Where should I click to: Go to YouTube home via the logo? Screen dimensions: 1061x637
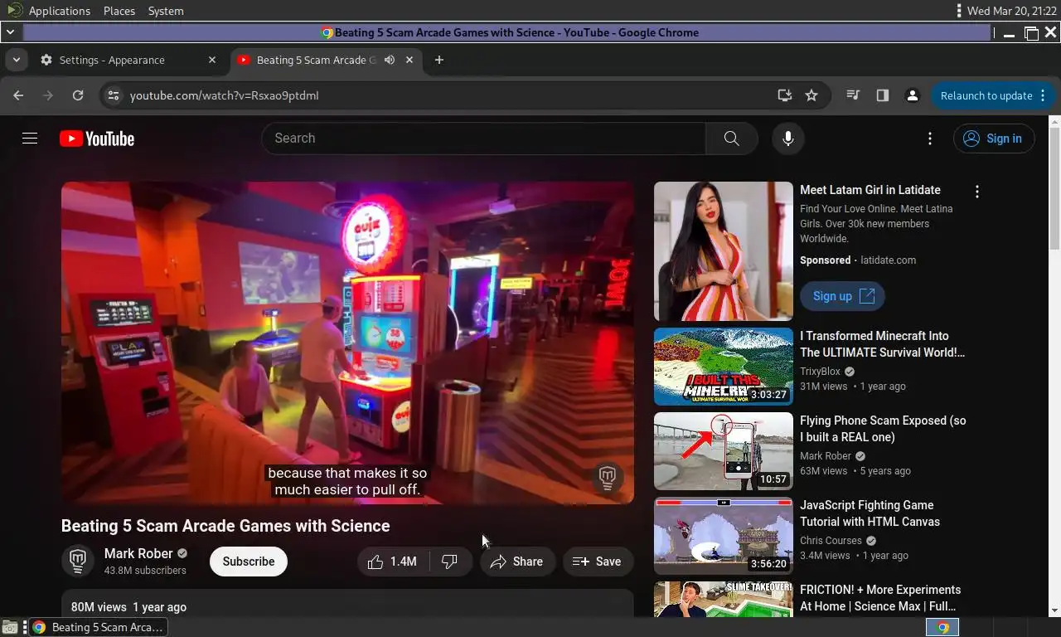(x=97, y=139)
